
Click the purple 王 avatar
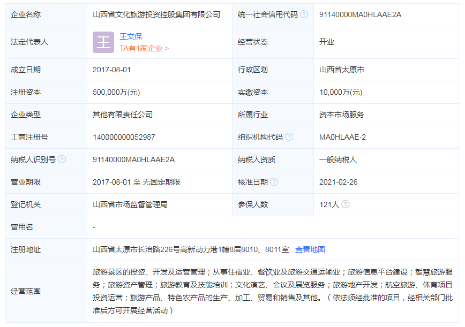tap(103, 42)
